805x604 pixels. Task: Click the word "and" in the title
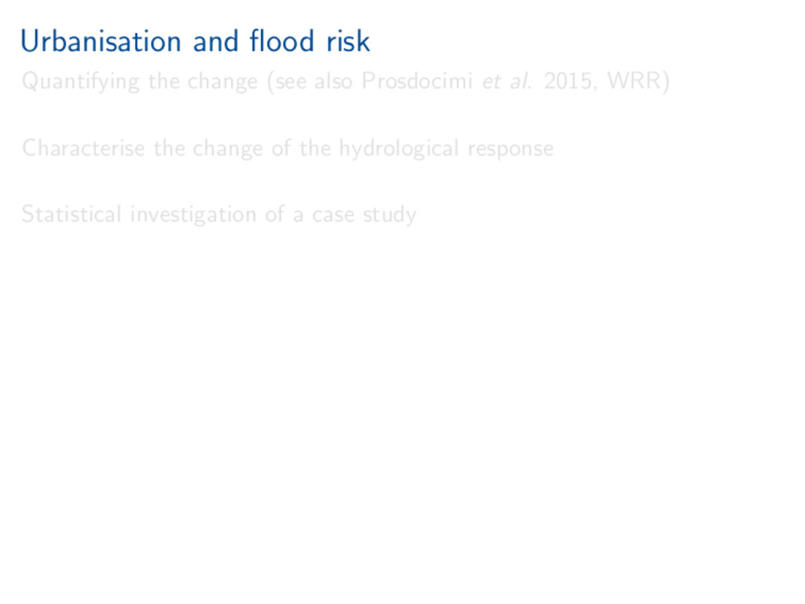pos(214,41)
